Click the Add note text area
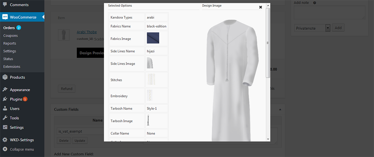Screen dimensions: 374x157 (x=329, y=13)
